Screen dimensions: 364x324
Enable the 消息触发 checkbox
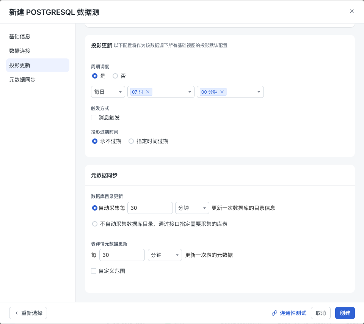94,118
